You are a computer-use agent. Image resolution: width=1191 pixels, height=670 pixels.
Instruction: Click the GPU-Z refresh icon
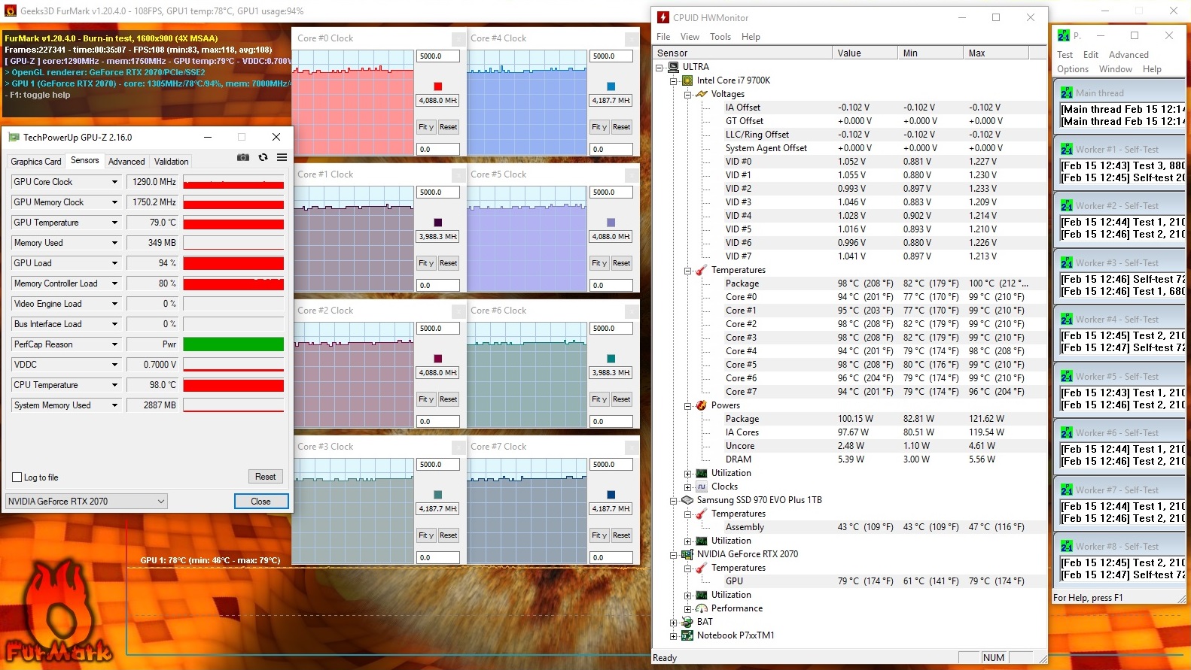[263, 157]
